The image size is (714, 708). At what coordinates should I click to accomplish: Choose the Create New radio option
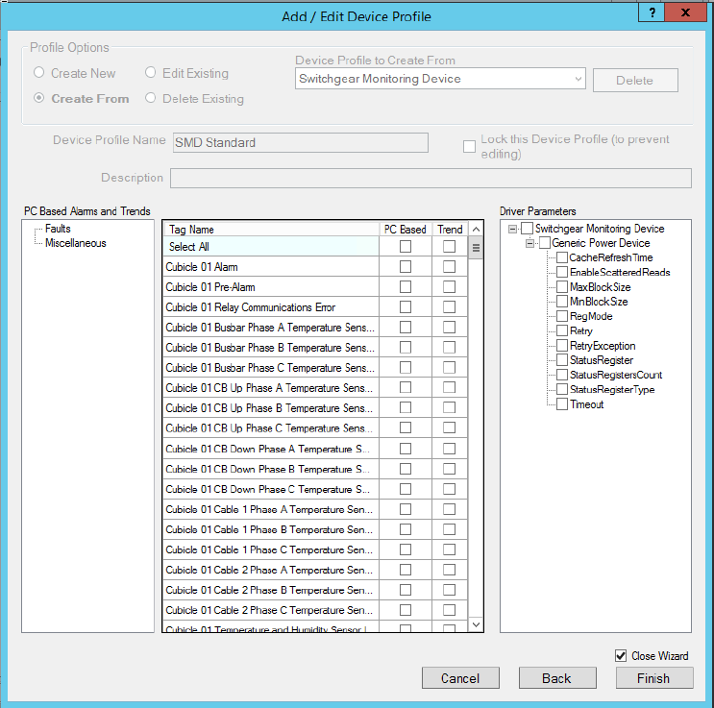[39, 73]
